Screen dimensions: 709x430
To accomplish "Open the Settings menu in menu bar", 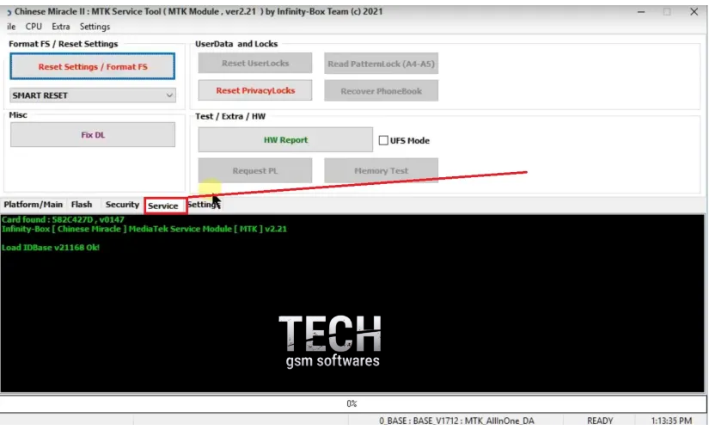I will point(95,27).
